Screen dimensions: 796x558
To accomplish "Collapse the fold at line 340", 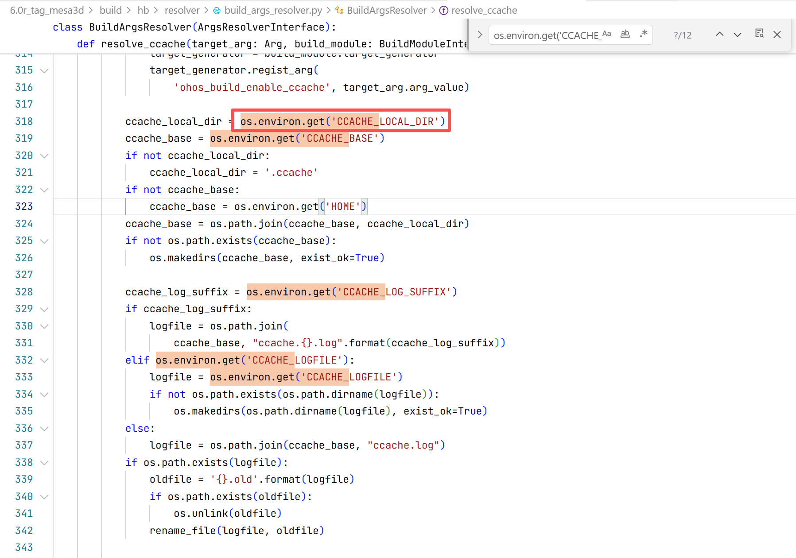I will pos(44,497).
